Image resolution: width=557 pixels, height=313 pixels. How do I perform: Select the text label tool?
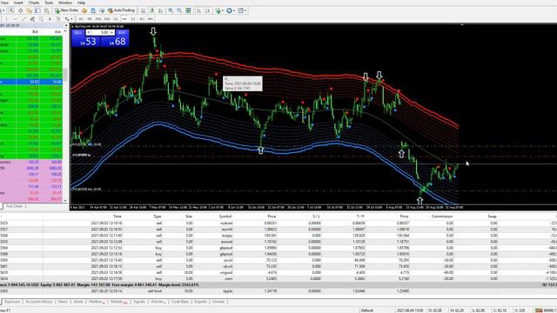point(58,19)
